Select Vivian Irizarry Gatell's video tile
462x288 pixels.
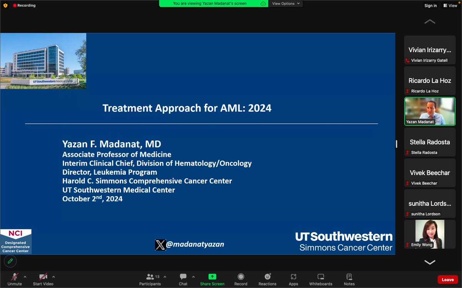point(430,50)
